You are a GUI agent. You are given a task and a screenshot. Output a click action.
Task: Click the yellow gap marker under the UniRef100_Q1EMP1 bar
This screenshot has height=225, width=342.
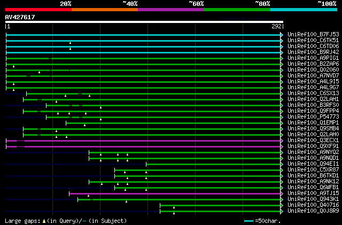tap(84, 125)
